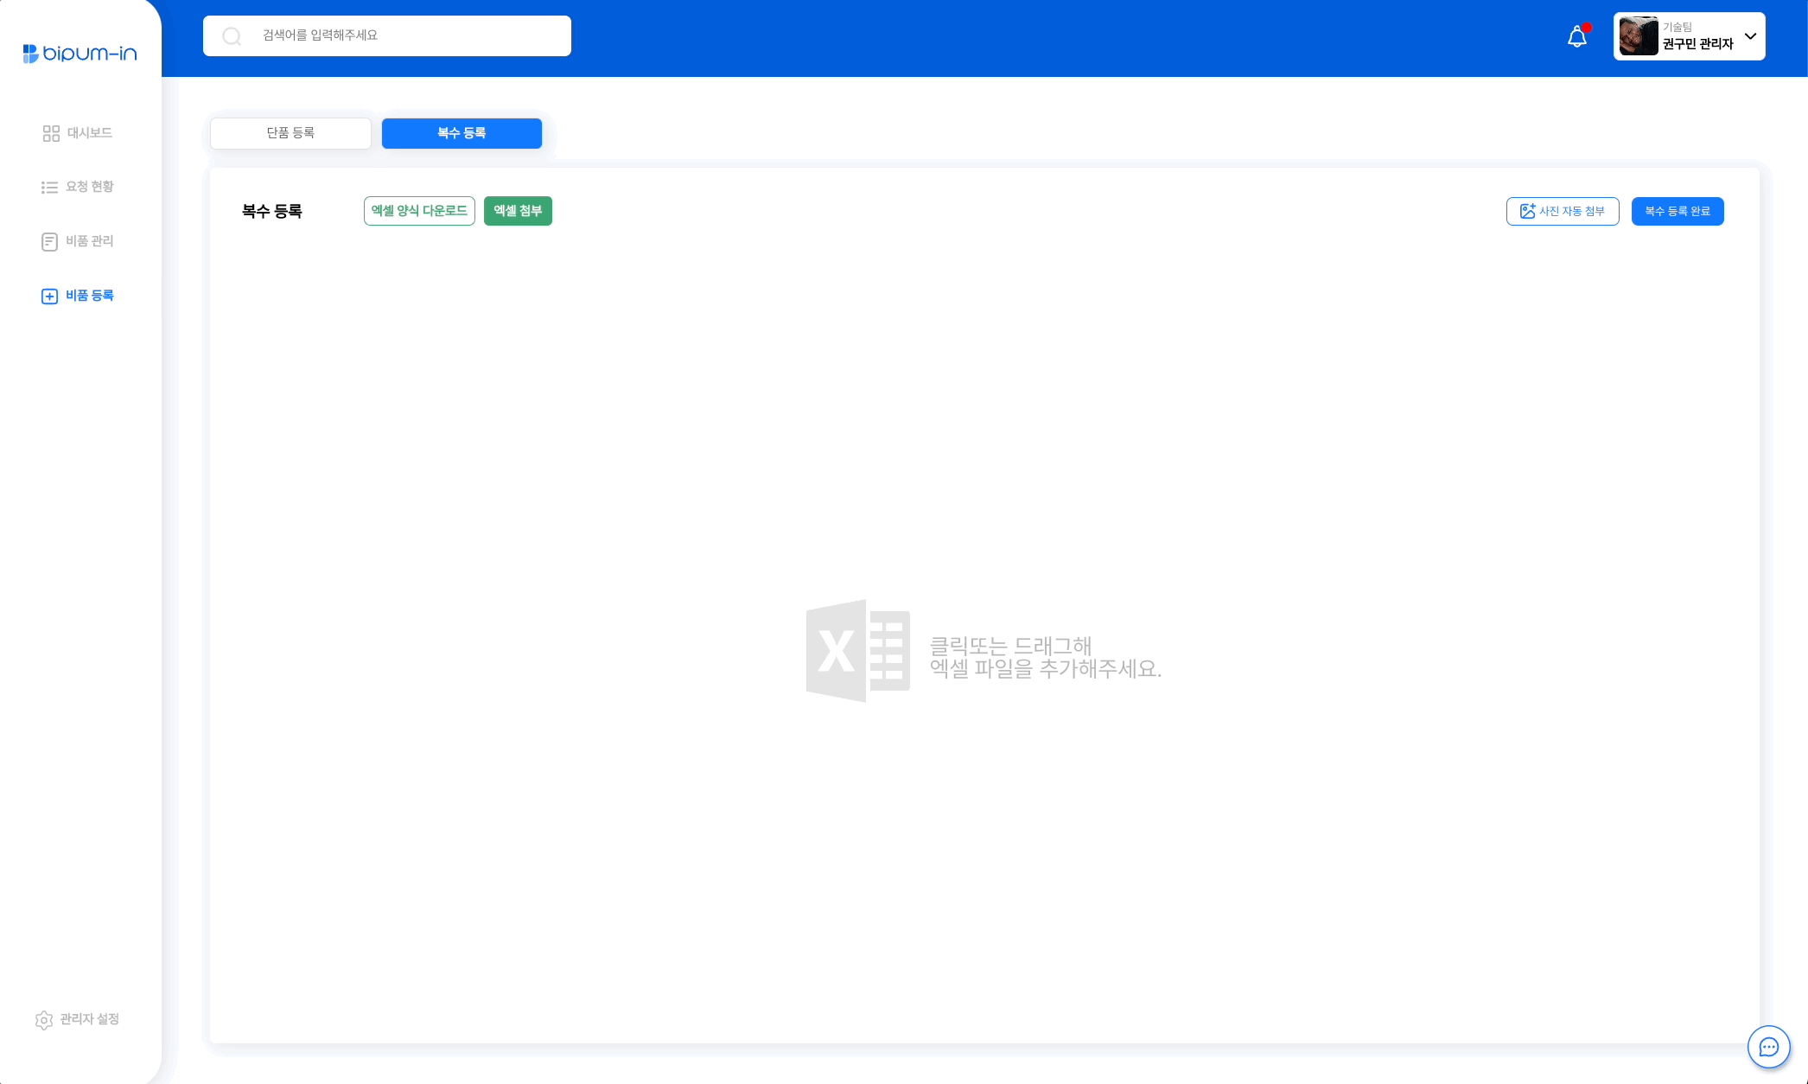Click the search magnifier icon
Image resolution: width=1808 pixels, height=1084 pixels.
pos(232,36)
